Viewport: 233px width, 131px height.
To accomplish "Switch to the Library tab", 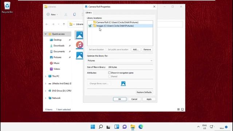I will (x=88, y=13).
